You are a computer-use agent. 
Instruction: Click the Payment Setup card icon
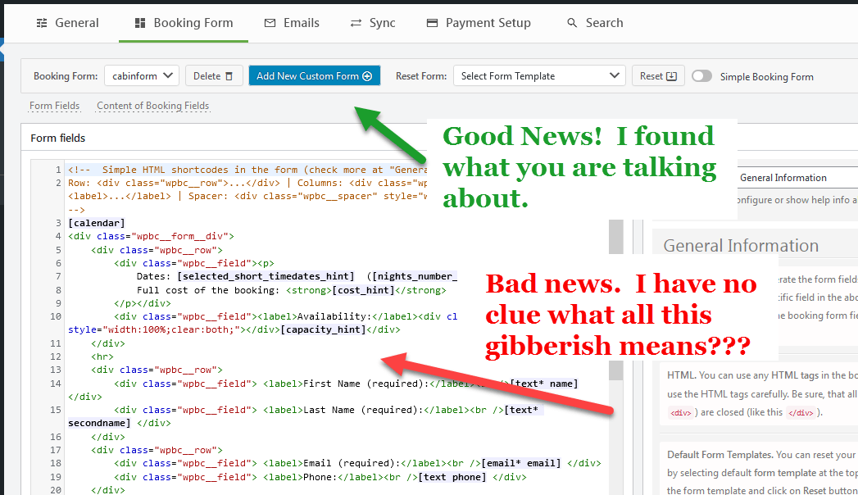pyautogui.click(x=433, y=23)
